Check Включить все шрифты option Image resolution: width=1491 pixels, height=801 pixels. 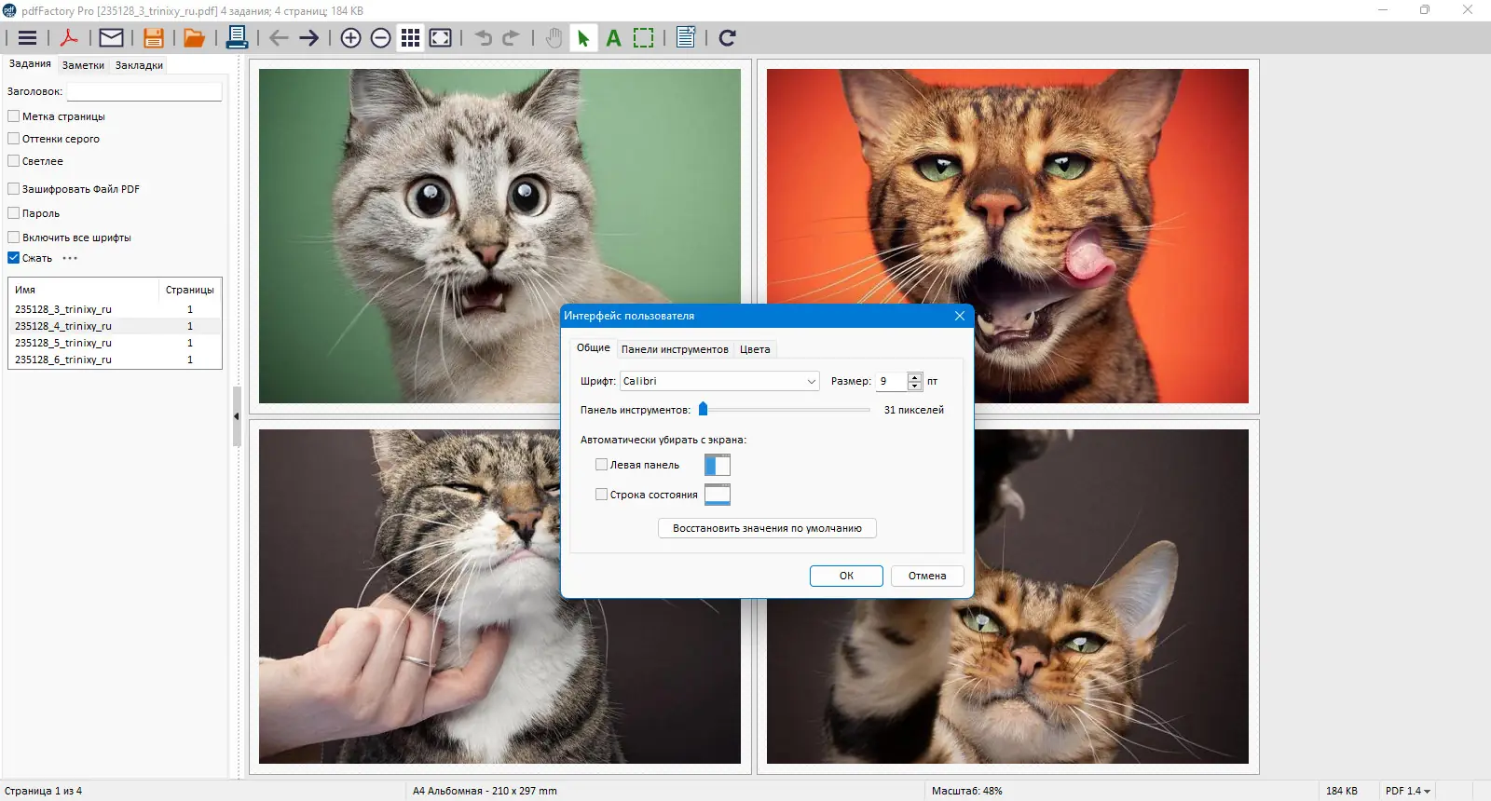(14, 238)
